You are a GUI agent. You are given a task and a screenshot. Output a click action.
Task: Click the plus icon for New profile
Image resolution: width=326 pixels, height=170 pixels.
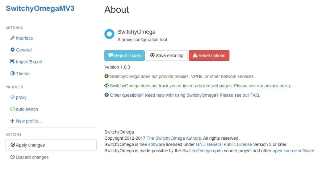[x=12, y=121]
